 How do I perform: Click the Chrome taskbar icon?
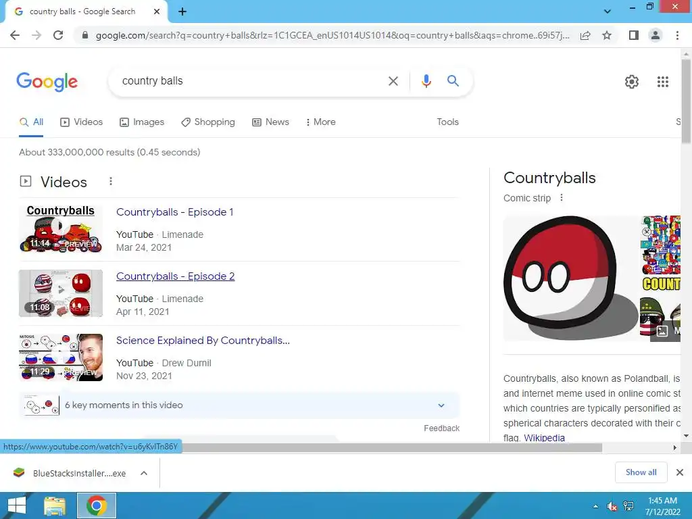tap(97, 505)
